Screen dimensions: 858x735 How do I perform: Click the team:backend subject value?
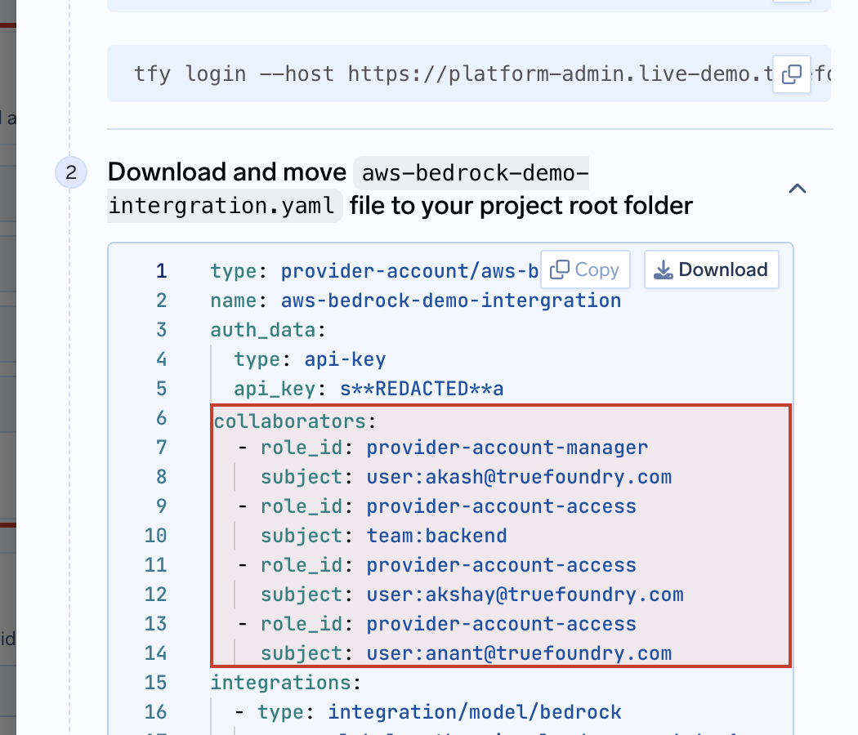click(436, 536)
